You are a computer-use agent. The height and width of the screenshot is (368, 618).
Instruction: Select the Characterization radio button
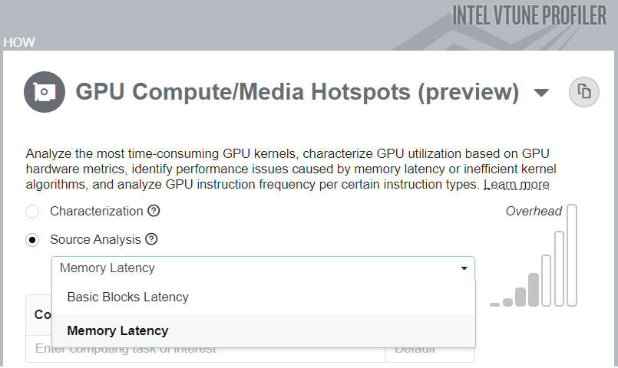(x=32, y=212)
